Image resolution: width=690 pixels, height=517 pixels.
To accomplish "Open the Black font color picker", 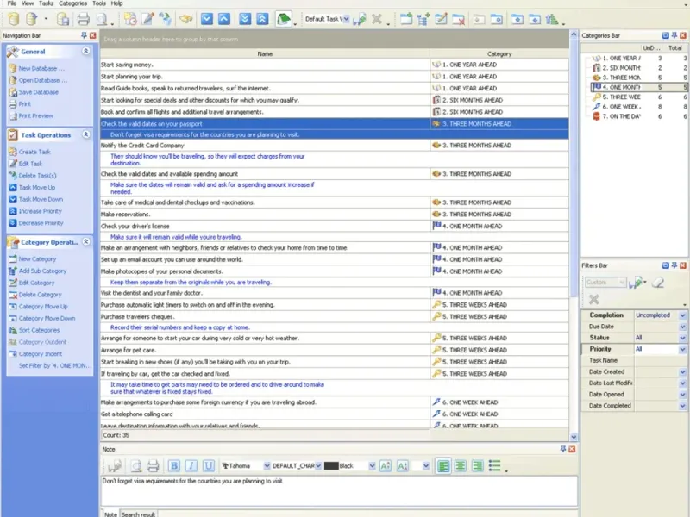I will (x=372, y=465).
